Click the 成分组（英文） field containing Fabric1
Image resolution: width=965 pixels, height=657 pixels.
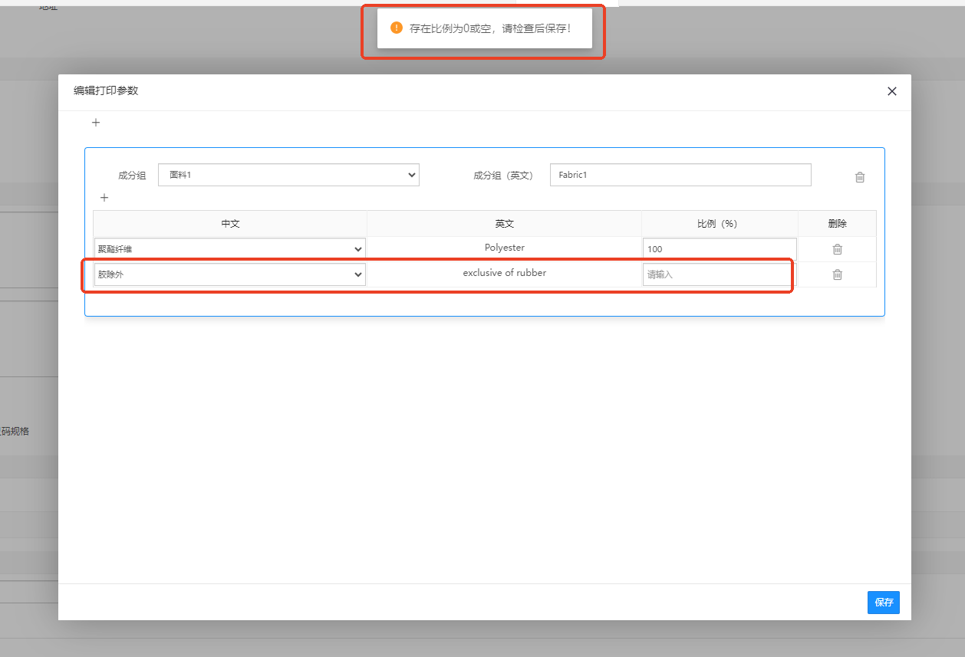(680, 175)
